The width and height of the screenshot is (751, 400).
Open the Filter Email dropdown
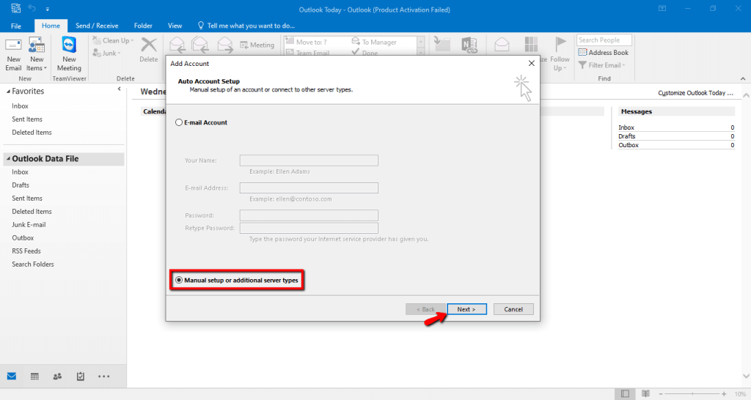point(602,65)
